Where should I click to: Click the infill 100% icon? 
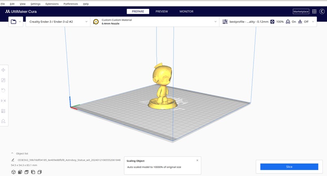272,21
